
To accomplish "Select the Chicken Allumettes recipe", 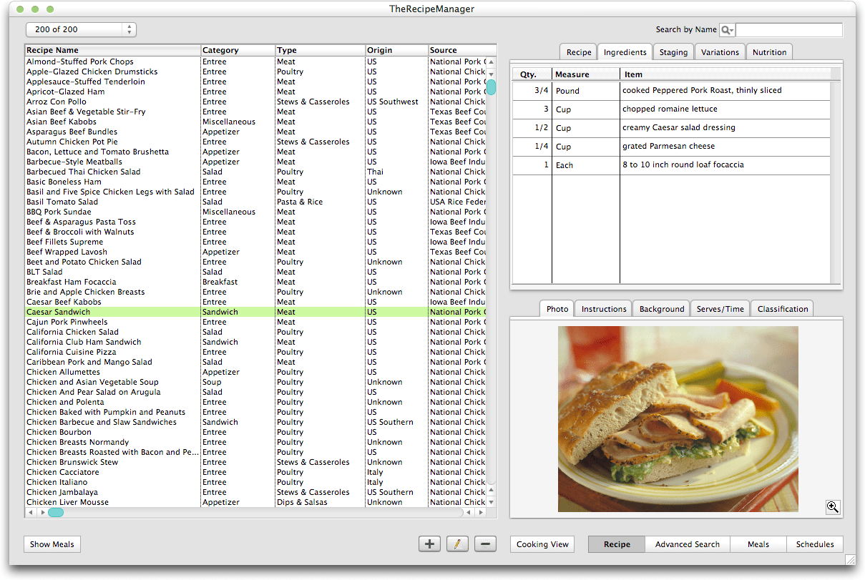I will tap(255, 372).
